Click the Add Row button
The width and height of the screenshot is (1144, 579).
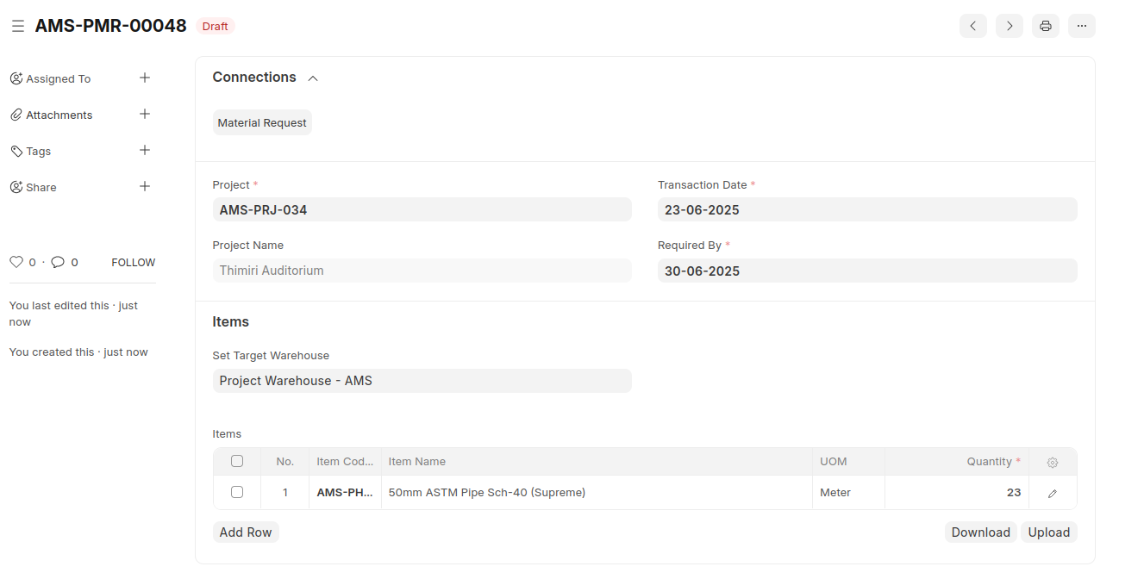click(246, 532)
